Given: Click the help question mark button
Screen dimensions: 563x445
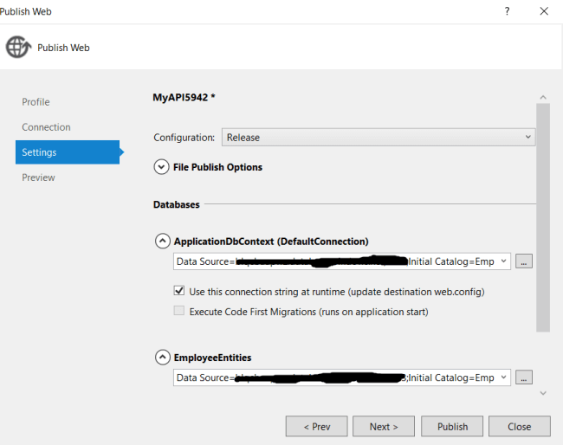Looking at the screenshot, I should click(x=507, y=11).
